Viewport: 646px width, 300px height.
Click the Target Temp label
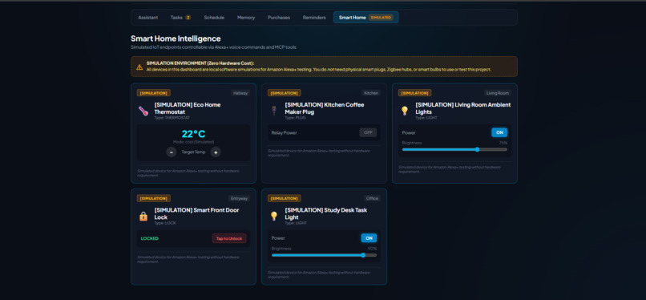tap(193, 152)
